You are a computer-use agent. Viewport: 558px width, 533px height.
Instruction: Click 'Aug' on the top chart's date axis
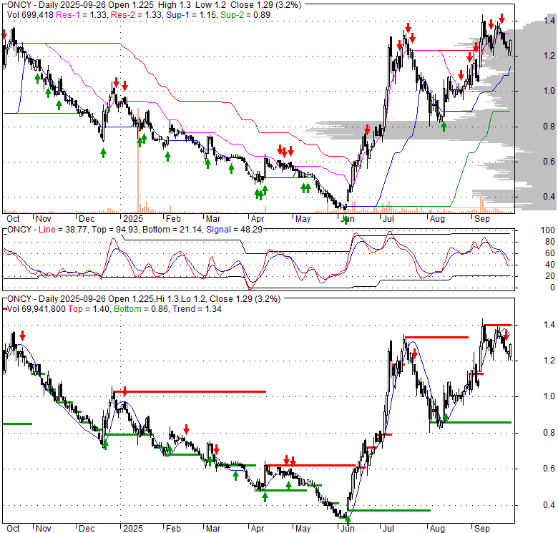pyautogui.click(x=437, y=219)
